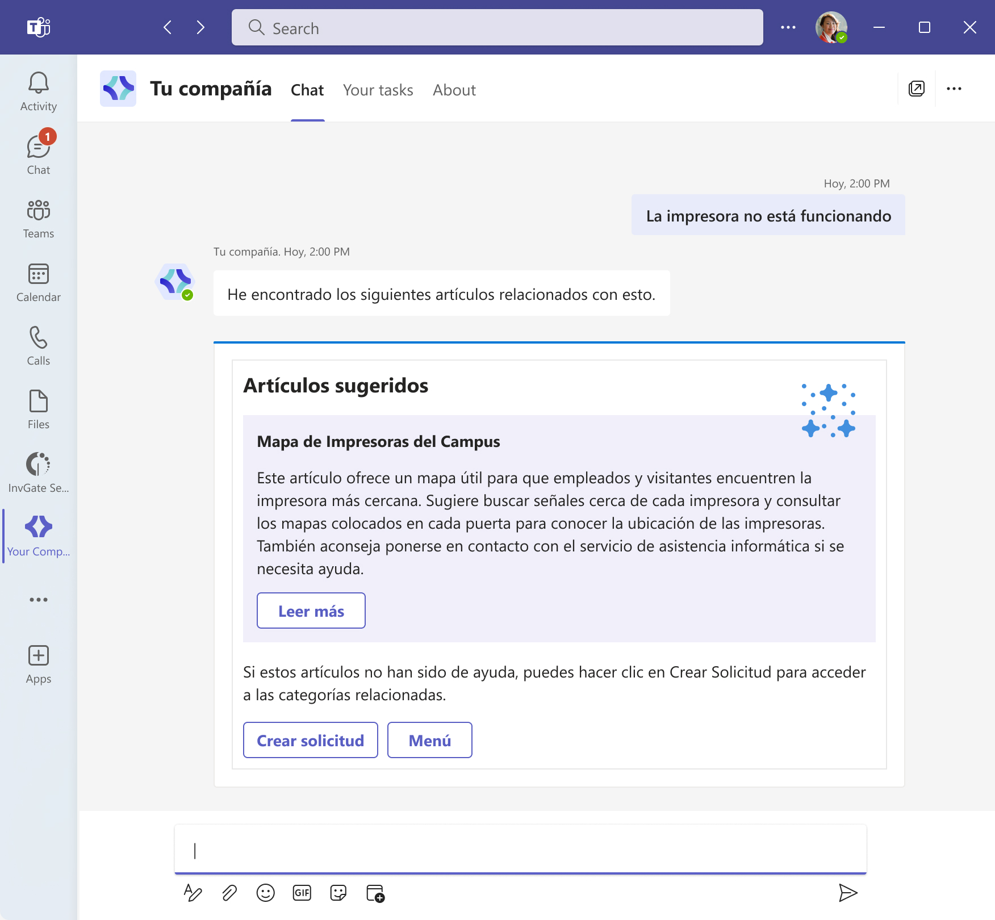The width and height of the screenshot is (995, 920).
Task: Open more chat options menu
Action: [955, 89]
